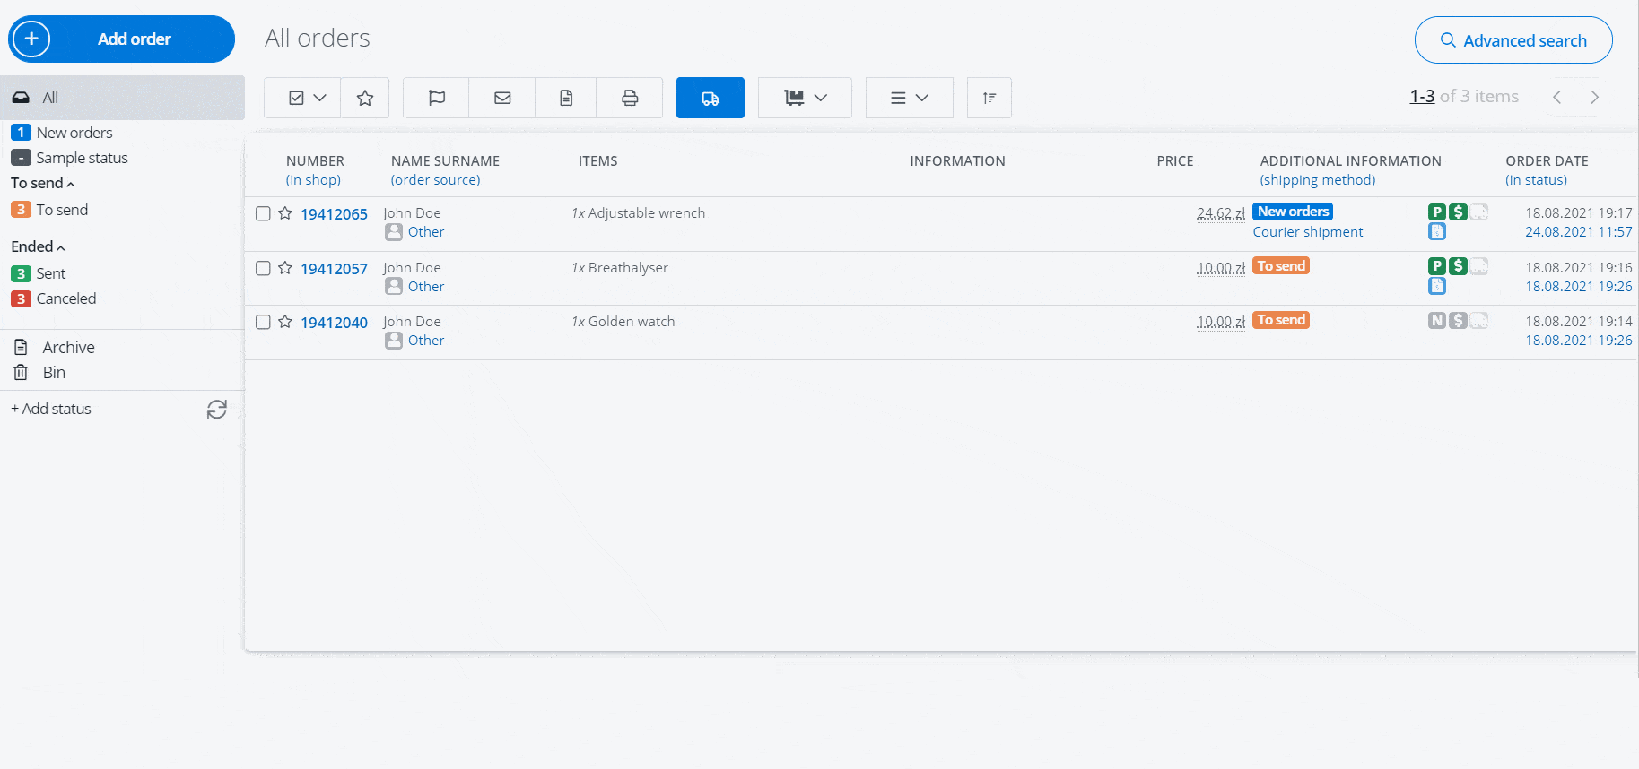The height and width of the screenshot is (769, 1639).
Task: Click + Add status
Action: [51, 409]
